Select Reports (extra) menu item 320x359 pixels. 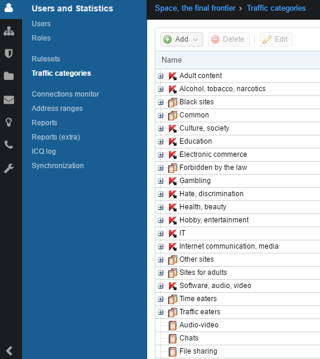[56, 137]
